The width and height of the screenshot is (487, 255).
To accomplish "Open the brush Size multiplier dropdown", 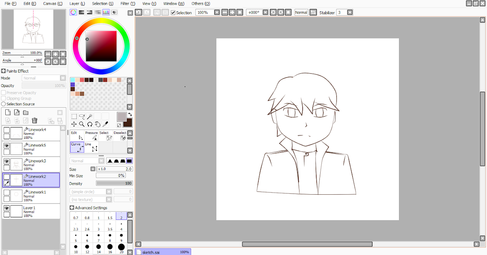I will [93, 169].
